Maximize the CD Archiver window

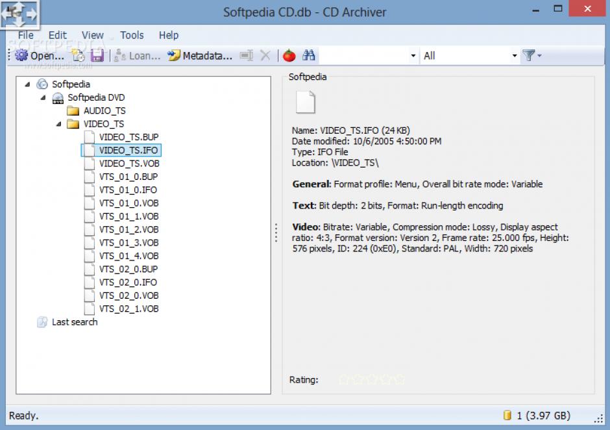[x=558, y=8]
